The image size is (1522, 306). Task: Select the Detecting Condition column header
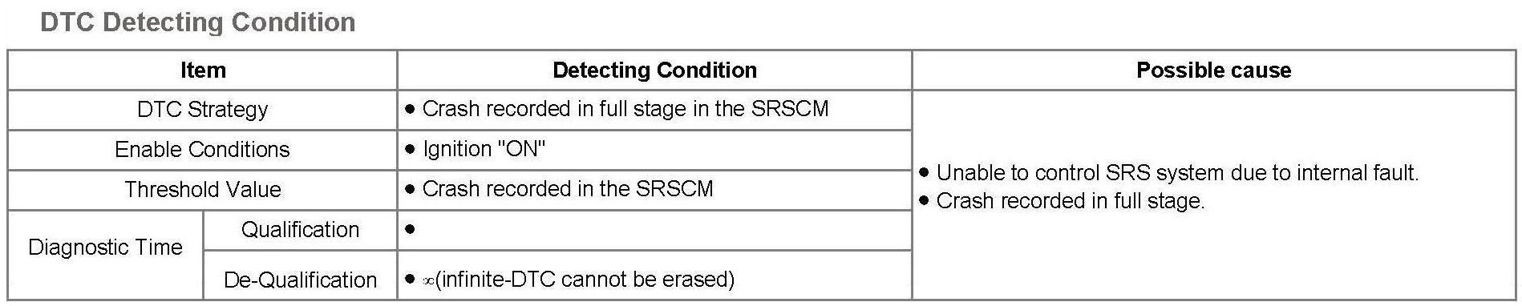(x=654, y=70)
